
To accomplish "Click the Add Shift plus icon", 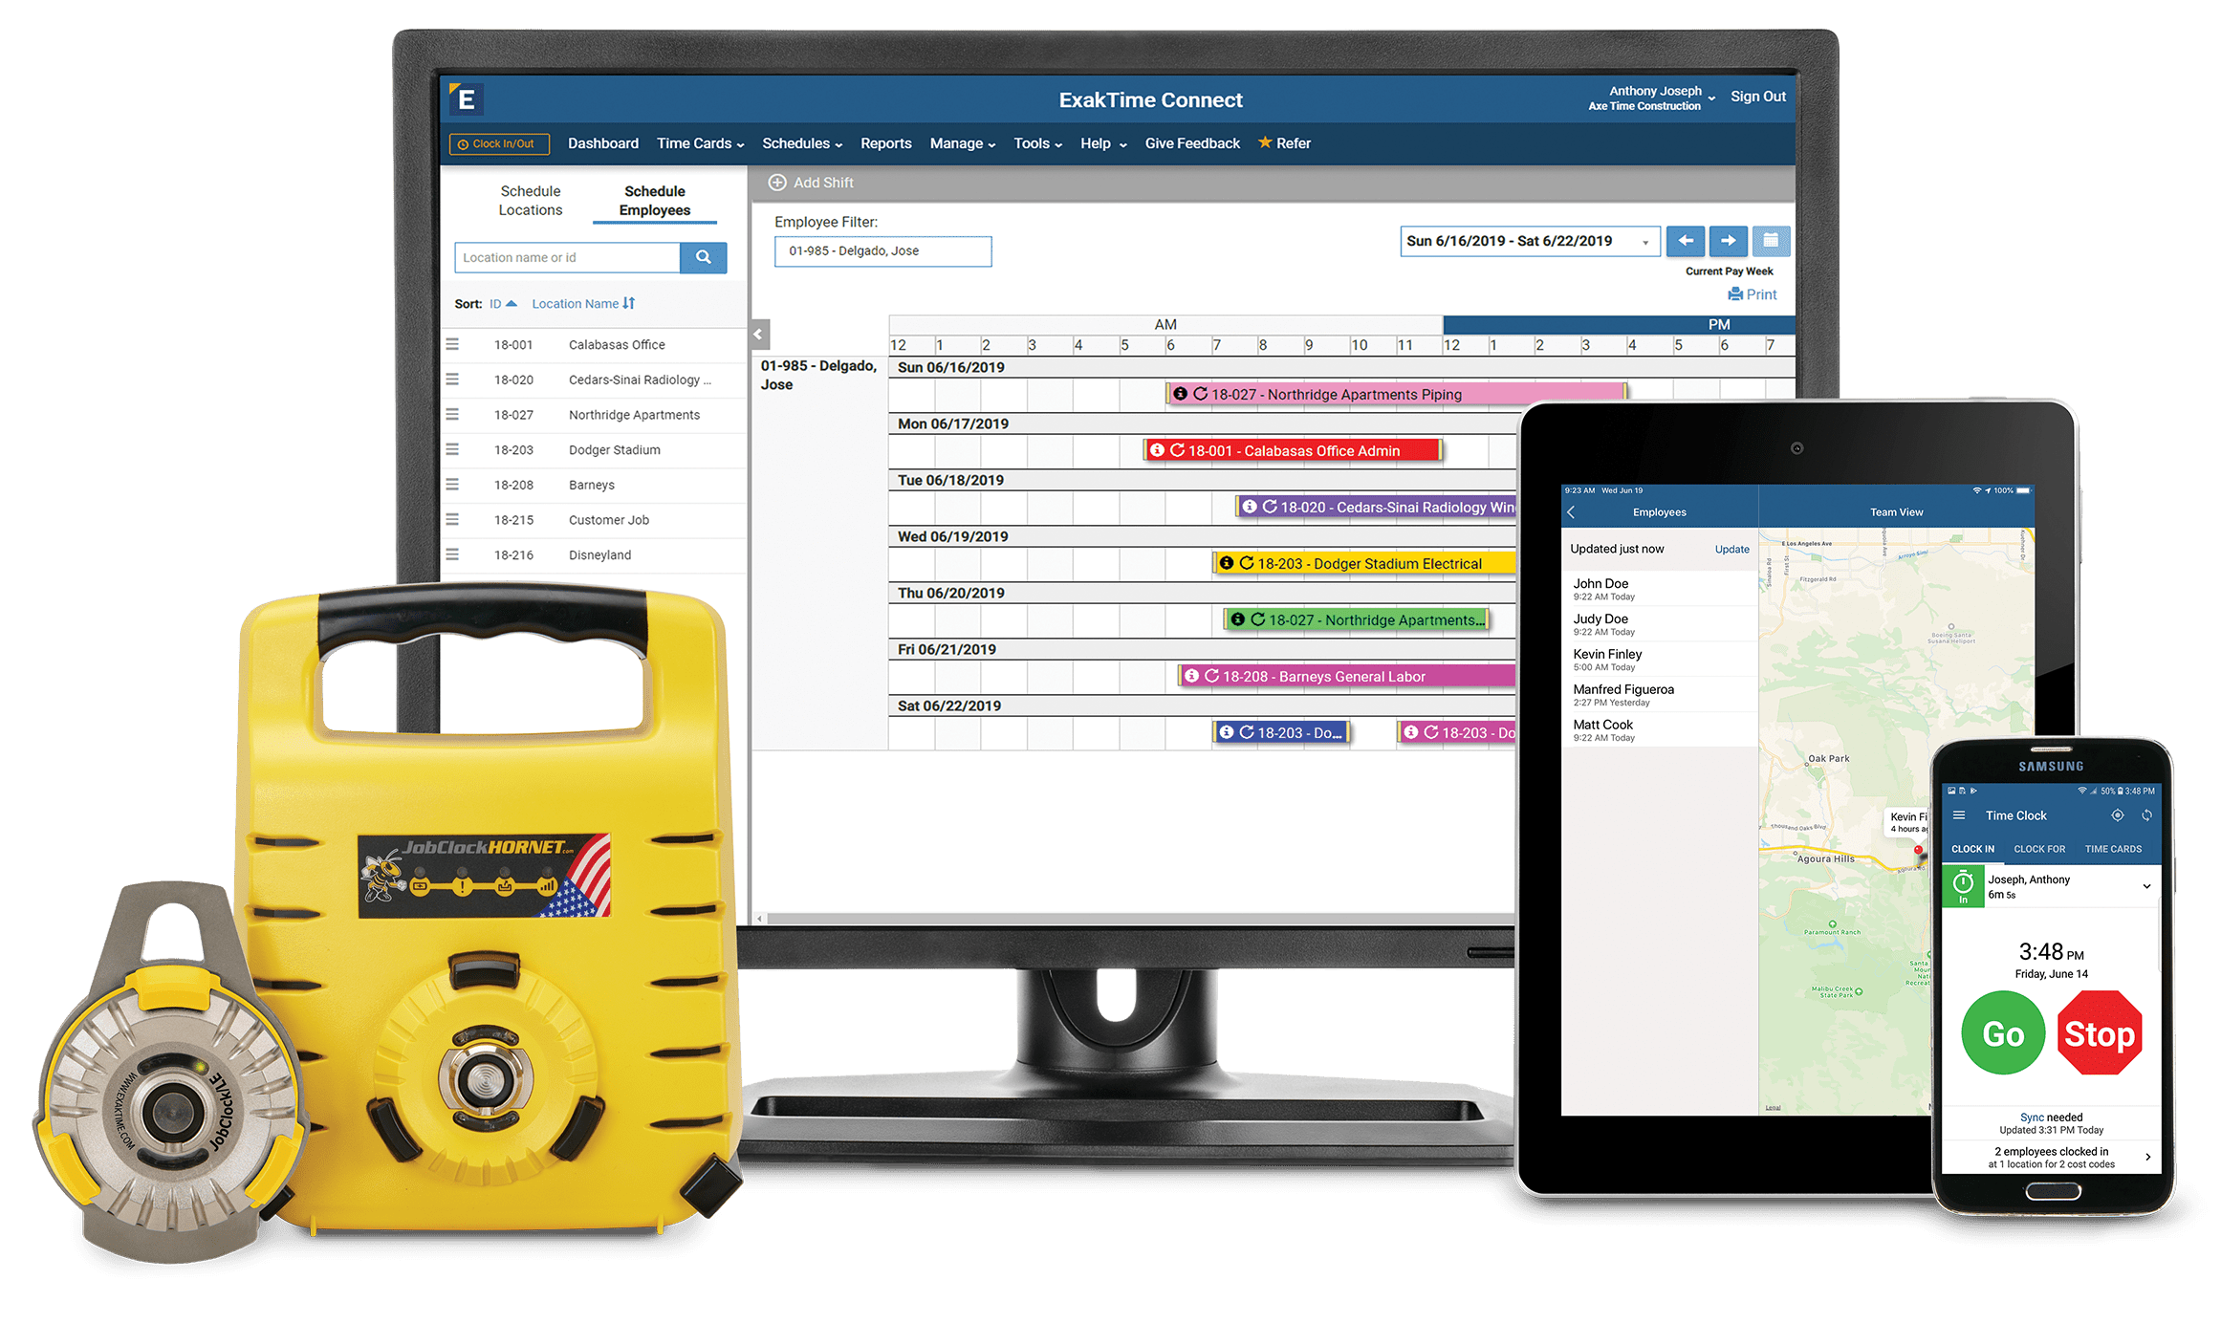I will [777, 183].
